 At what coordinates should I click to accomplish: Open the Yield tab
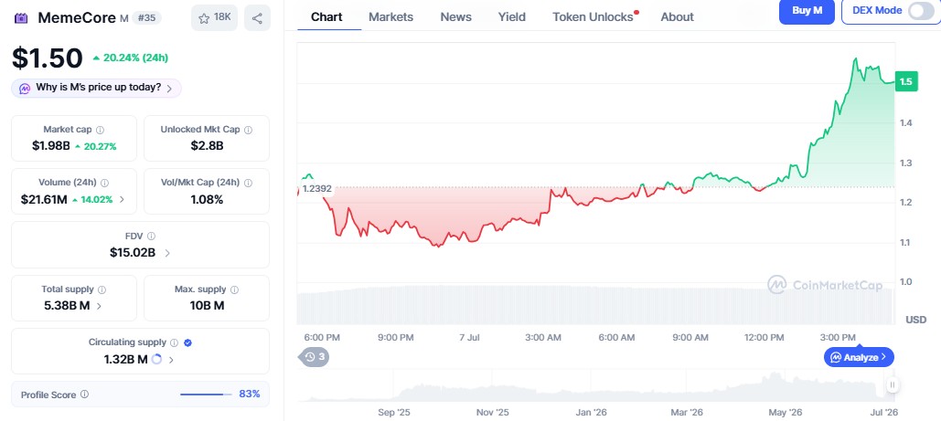[512, 16]
